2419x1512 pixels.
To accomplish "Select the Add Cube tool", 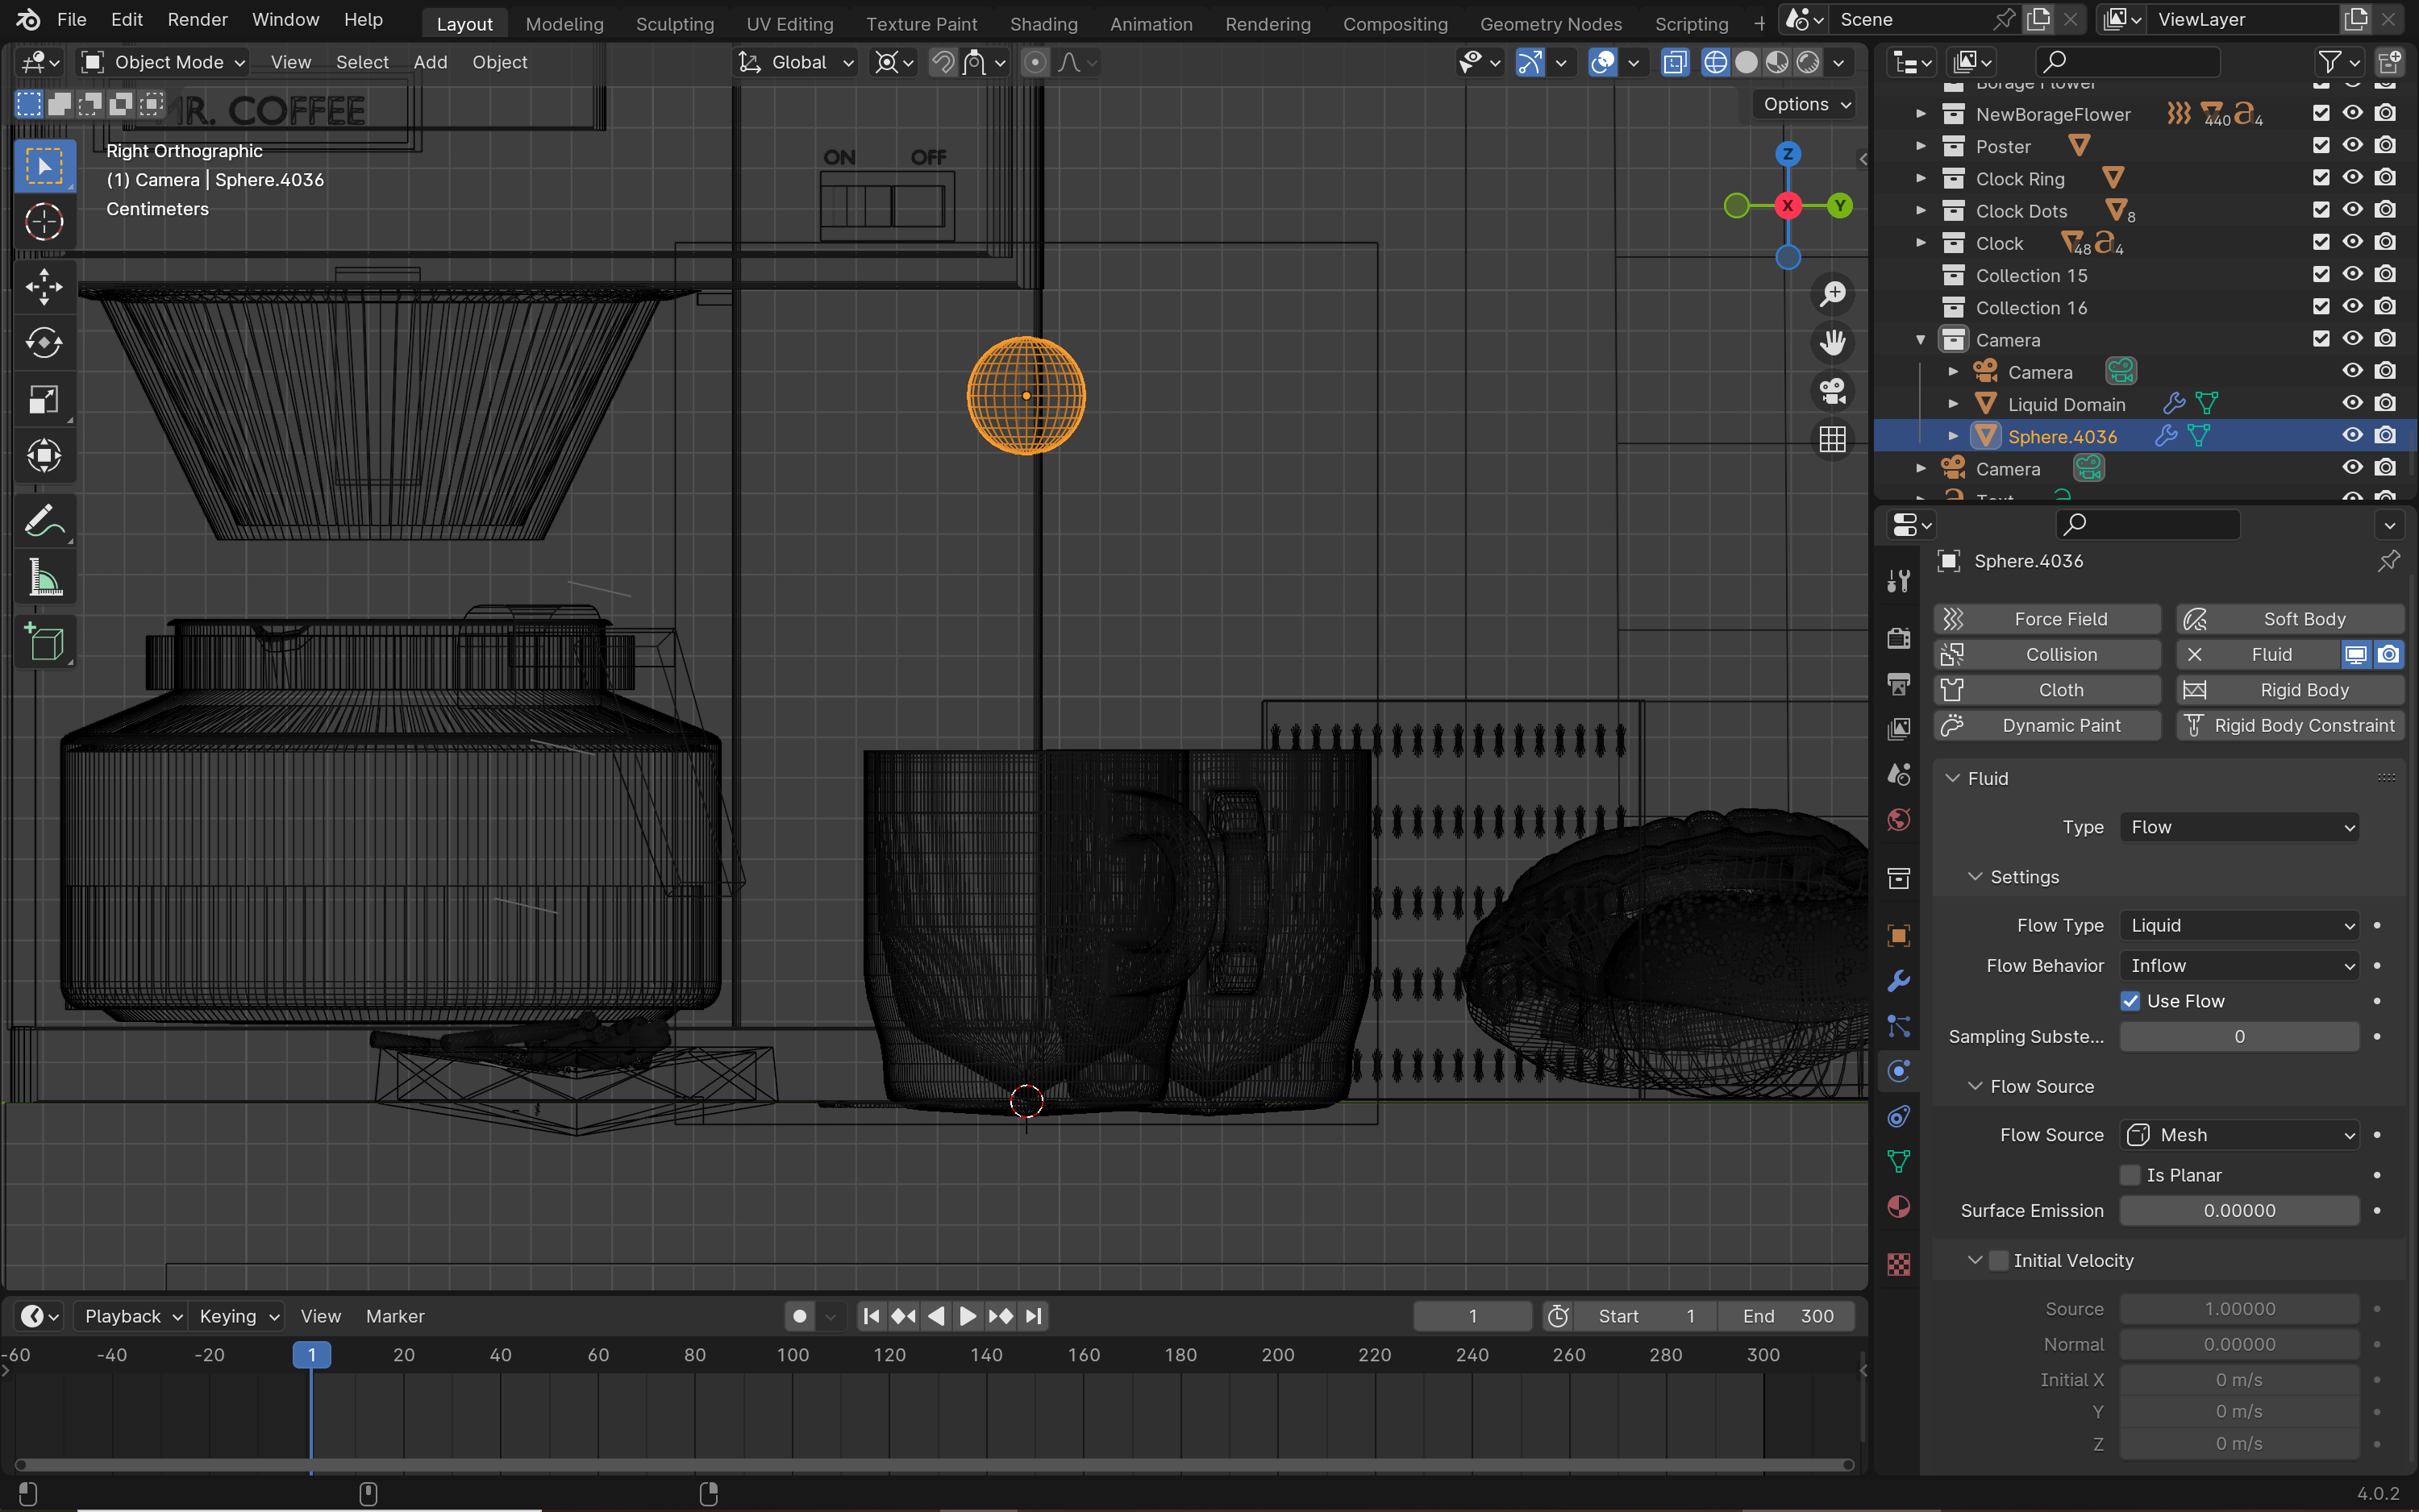I will [44, 643].
